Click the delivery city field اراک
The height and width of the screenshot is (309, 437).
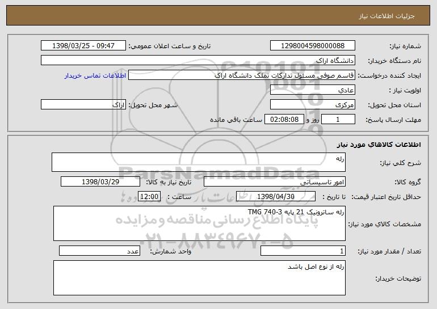click(83, 105)
